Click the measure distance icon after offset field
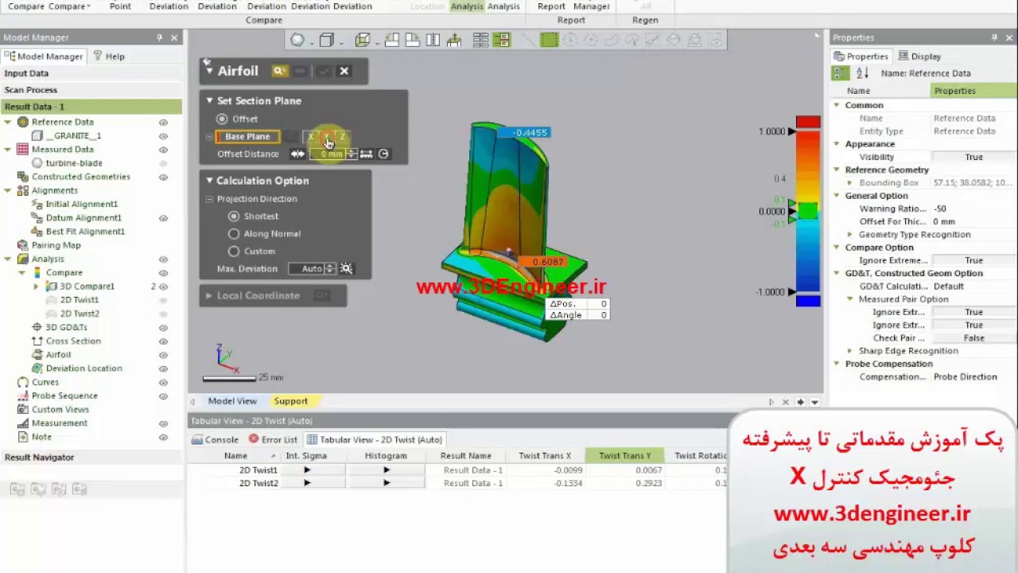 coord(367,154)
